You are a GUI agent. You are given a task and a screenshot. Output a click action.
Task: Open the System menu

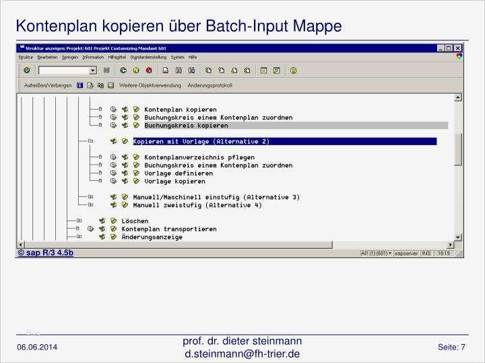pyautogui.click(x=177, y=57)
